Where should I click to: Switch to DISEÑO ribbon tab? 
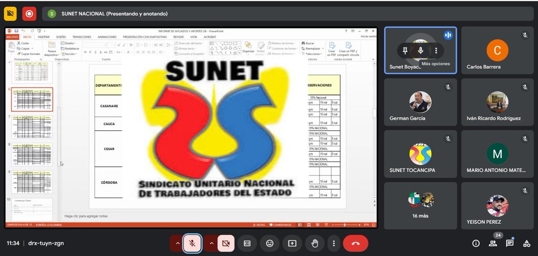pos(61,37)
